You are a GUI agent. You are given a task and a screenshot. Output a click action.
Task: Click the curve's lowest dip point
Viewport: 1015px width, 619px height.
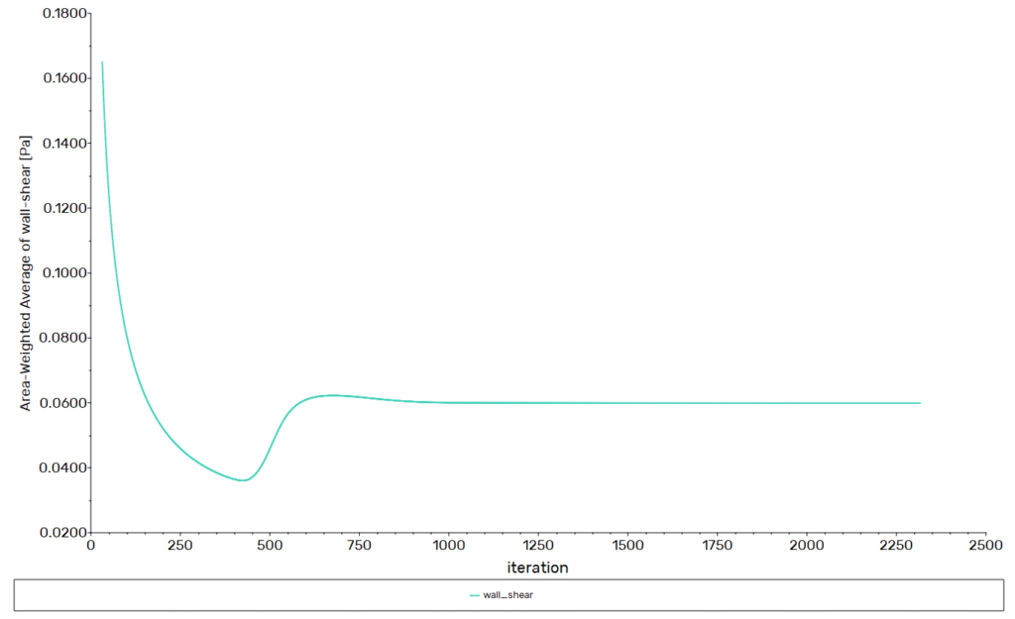[x=242, y=480]
